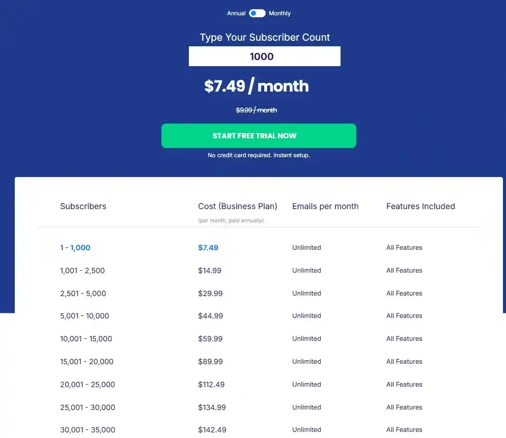Click the subscriber count input showing 1000
Screen dimensions: 506x438
(264, 56)
